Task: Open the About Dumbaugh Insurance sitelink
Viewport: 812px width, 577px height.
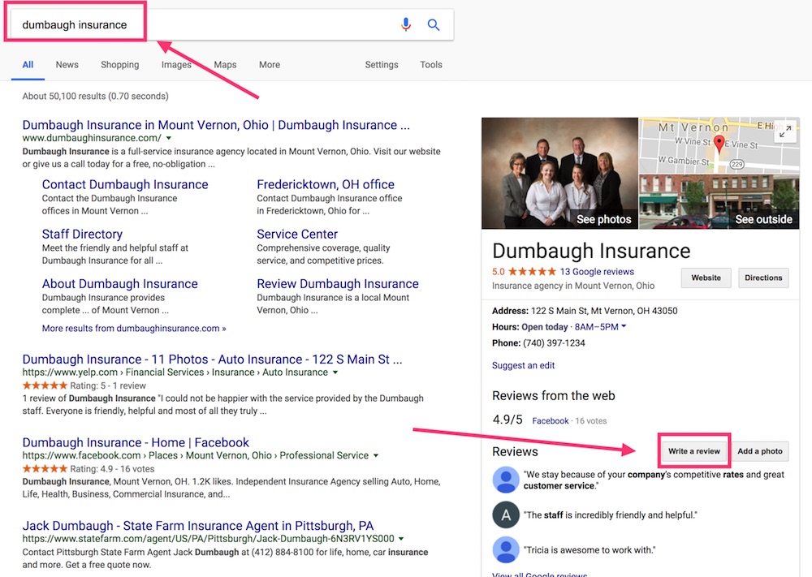Action: [119, 284]
